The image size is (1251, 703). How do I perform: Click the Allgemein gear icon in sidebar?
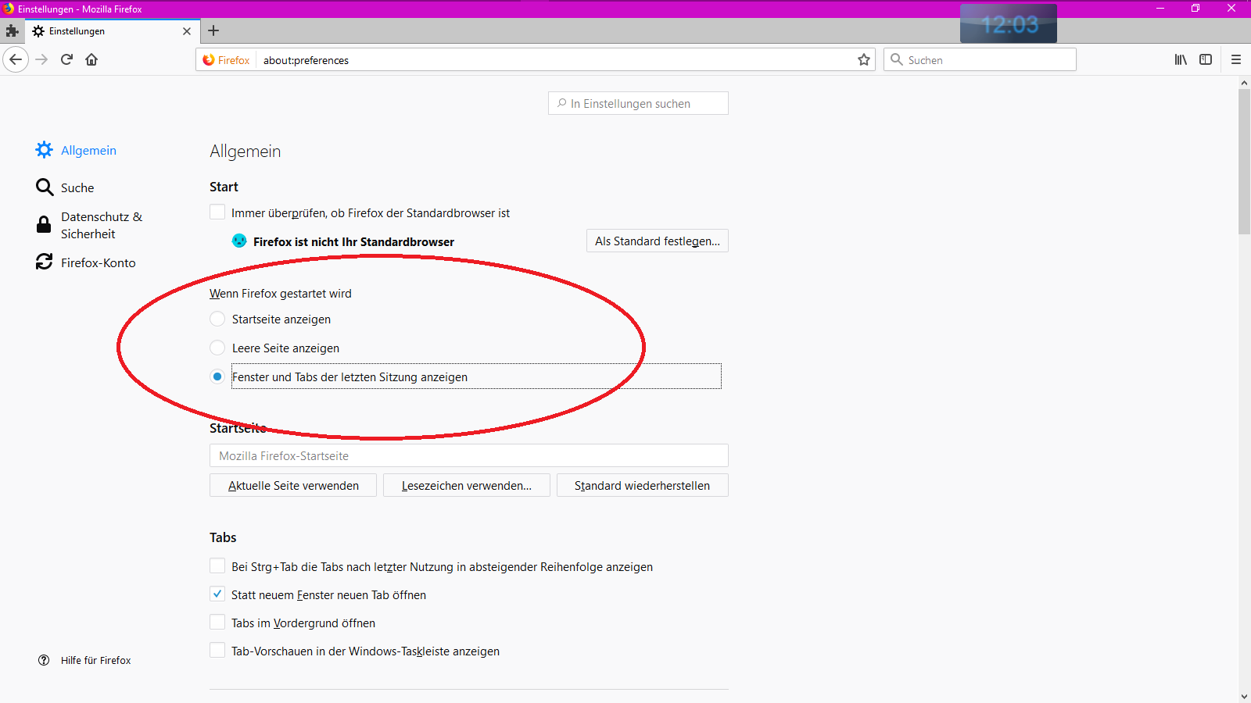[x=45, y=150]
